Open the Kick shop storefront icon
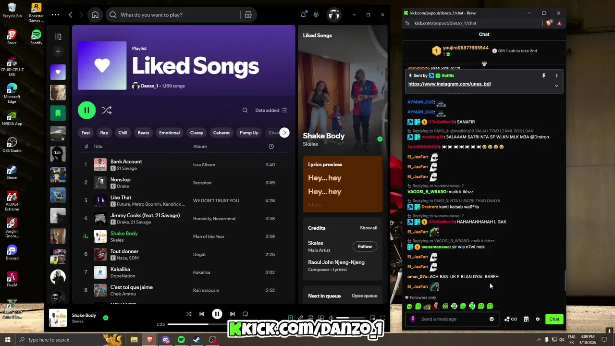Image resolution: width=615 pixels, height=346 pixels. click(x=526, y=319)
